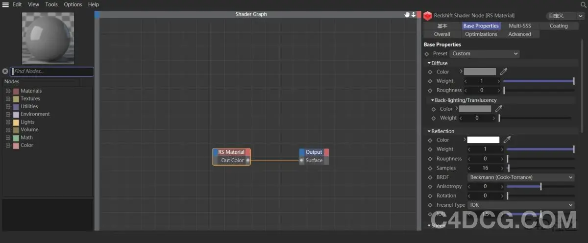
Task: Click the vertical arrows icon in Shader Graph header
Action: click(x=413, y=14)
